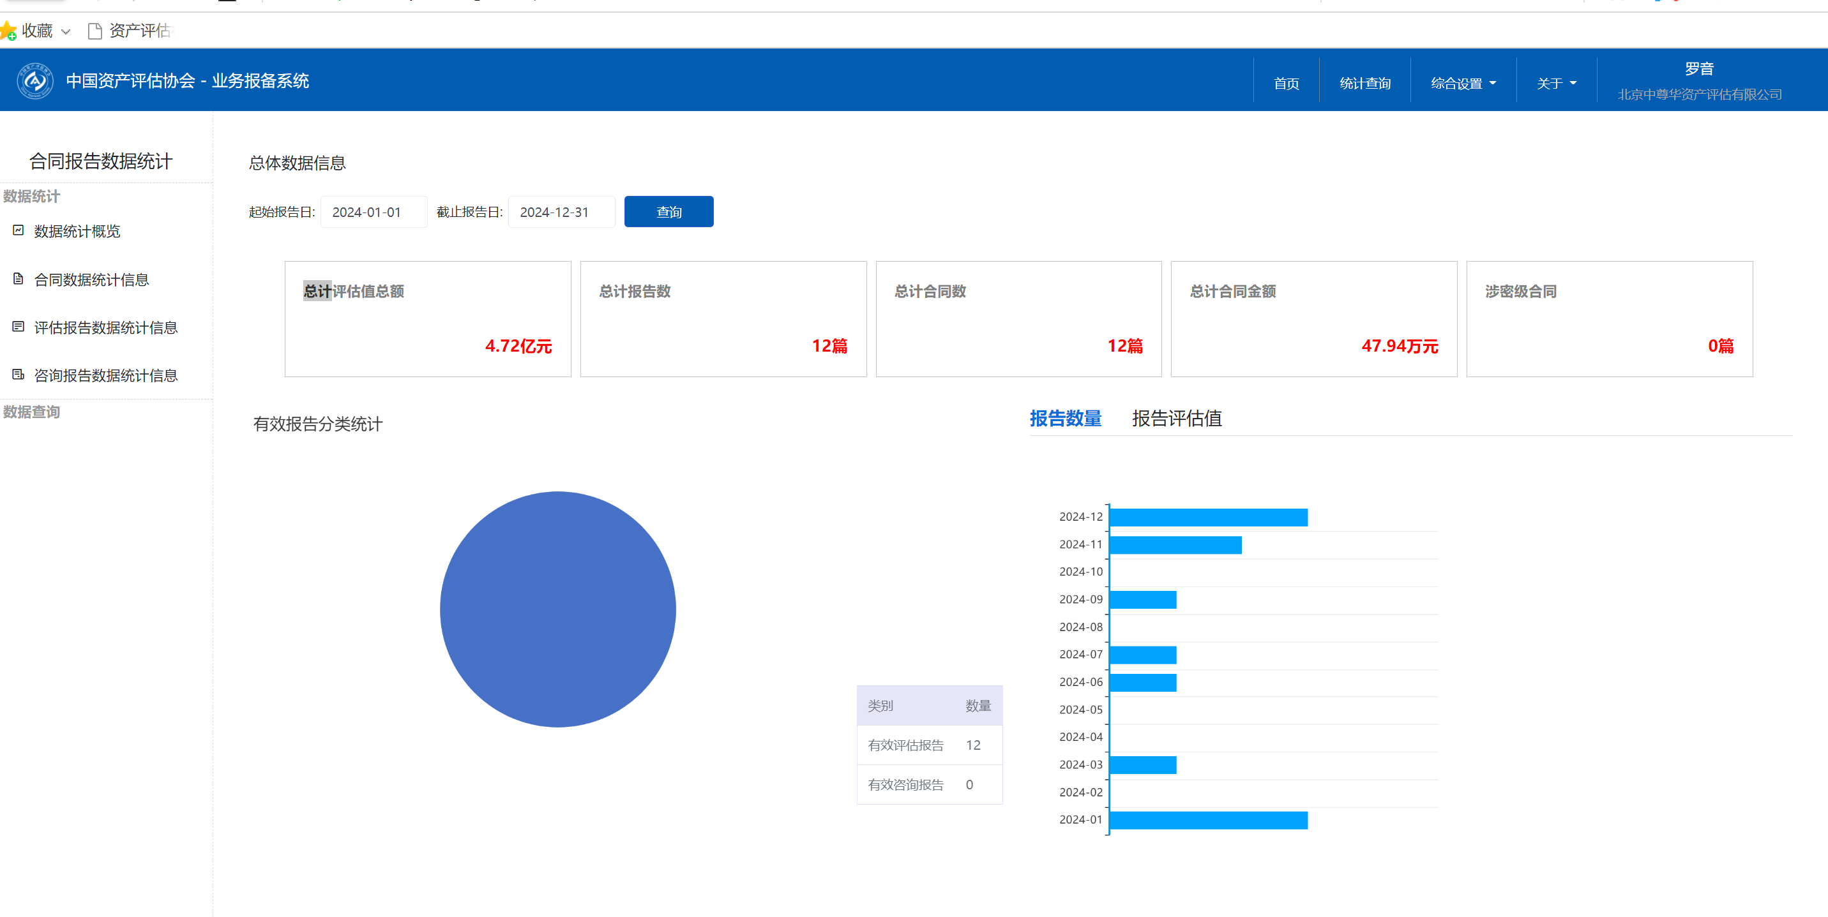
Task: Switch to the 报告评估值 tab
Action: click(x=1177, y=419)
